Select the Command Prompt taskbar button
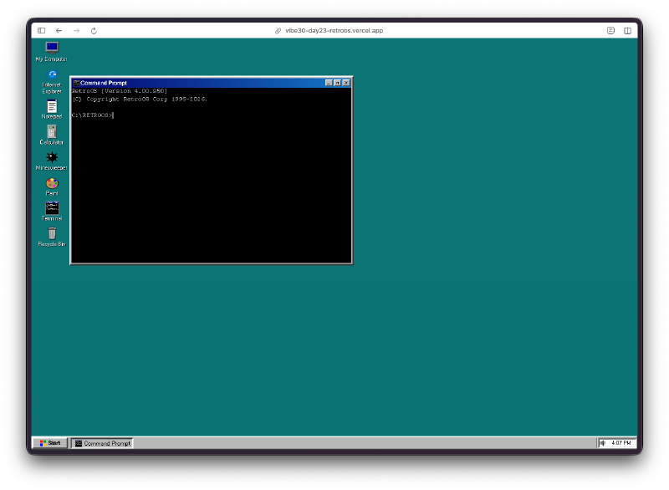 102,443
